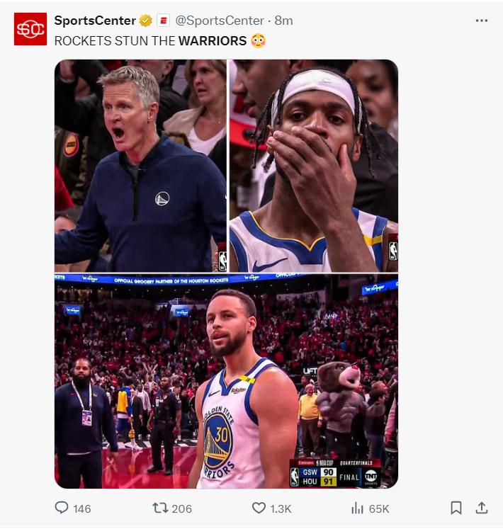Like the post with the heart icon

click(259, 508)
